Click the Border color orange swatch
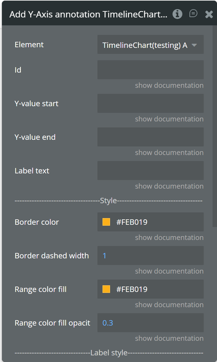Image resolution: width=217 pixels, height=362 pixels. point(106,222)
